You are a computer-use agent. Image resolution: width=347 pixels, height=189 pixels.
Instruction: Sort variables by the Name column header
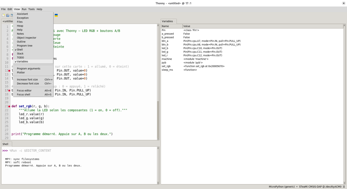pyautogui.click(x=171, y=26)
